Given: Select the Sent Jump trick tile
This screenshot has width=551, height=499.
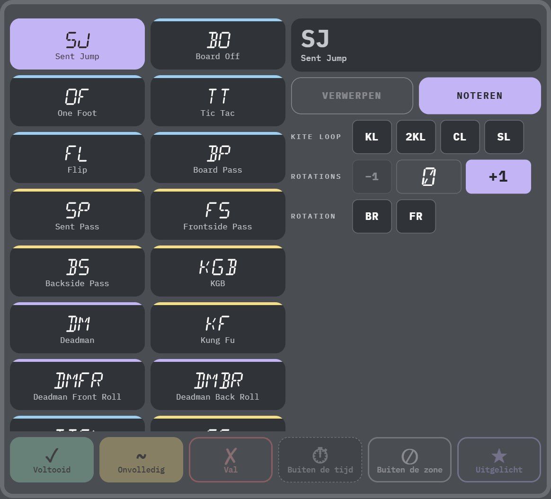Looking at the screenshot, I should [77, 44].
